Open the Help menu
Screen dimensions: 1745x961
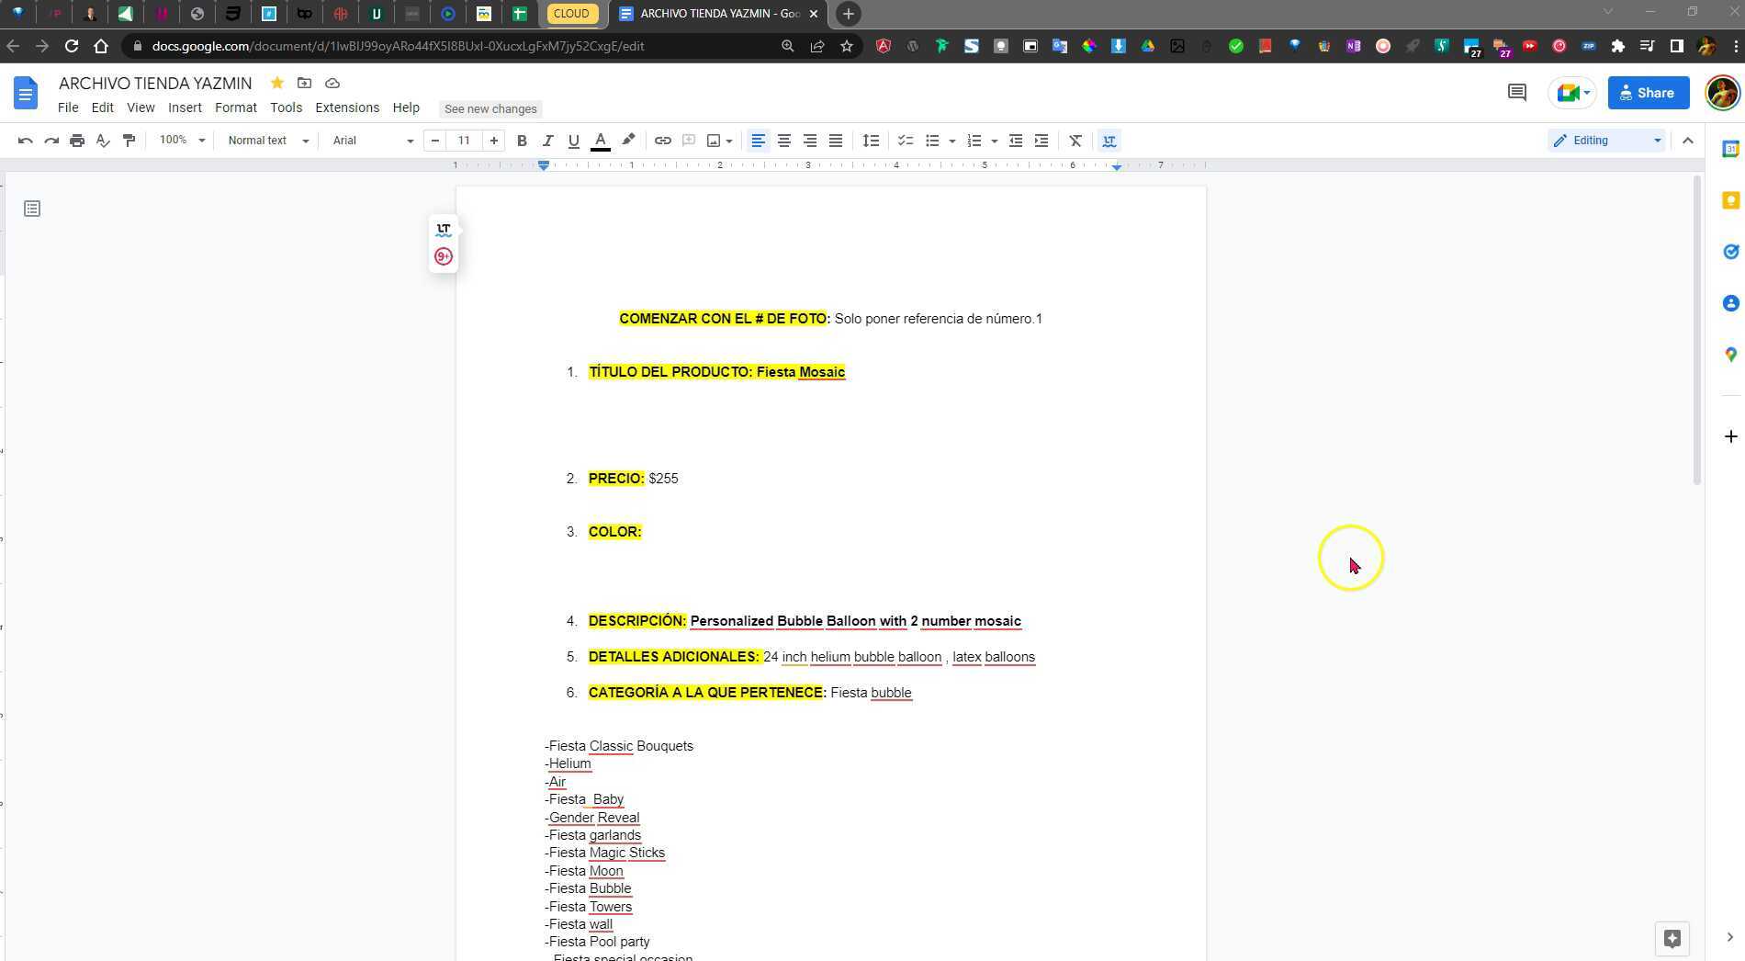(406, 107)
